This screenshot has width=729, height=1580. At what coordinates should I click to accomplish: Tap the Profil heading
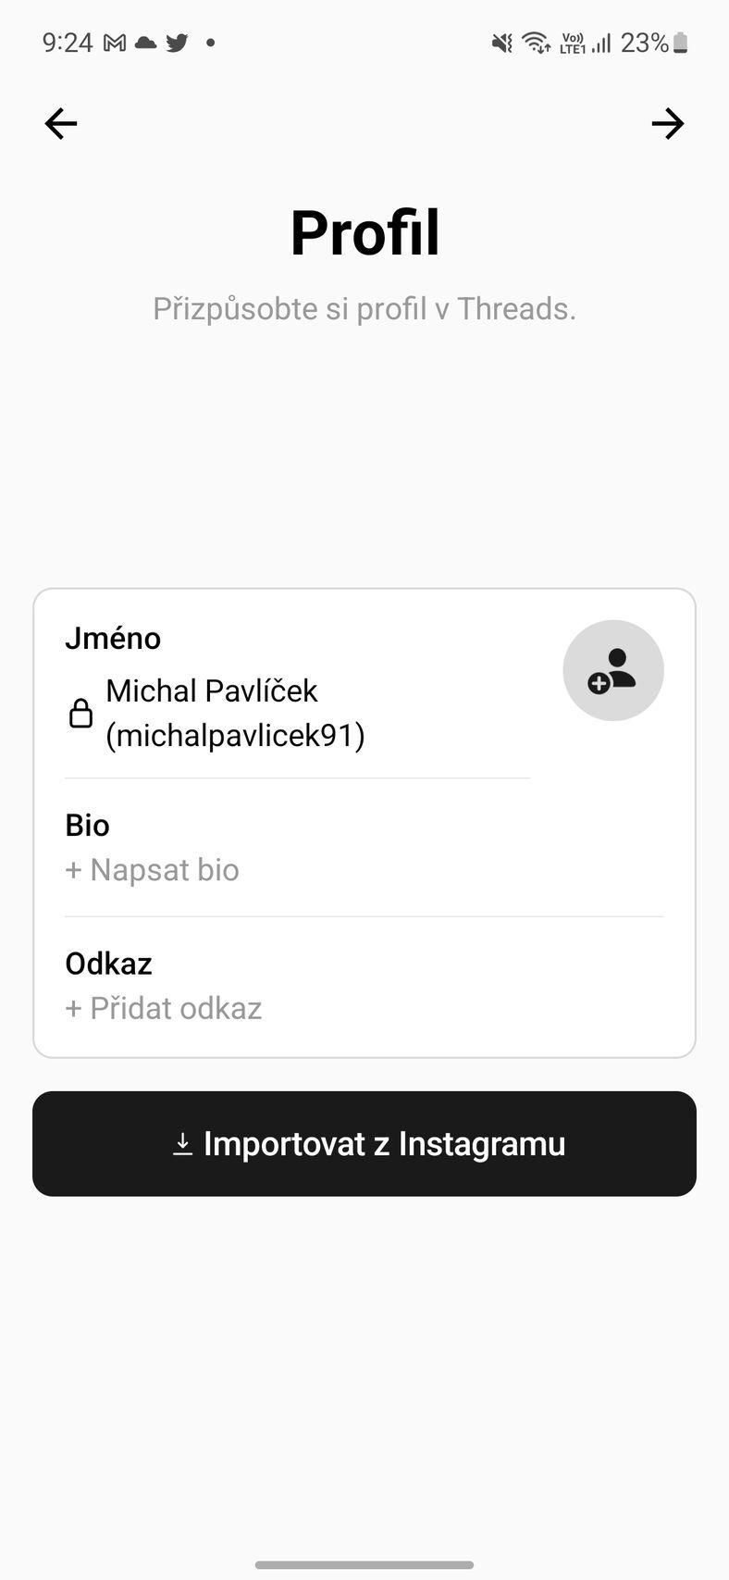pyautogui.click(x=364, y=232)
